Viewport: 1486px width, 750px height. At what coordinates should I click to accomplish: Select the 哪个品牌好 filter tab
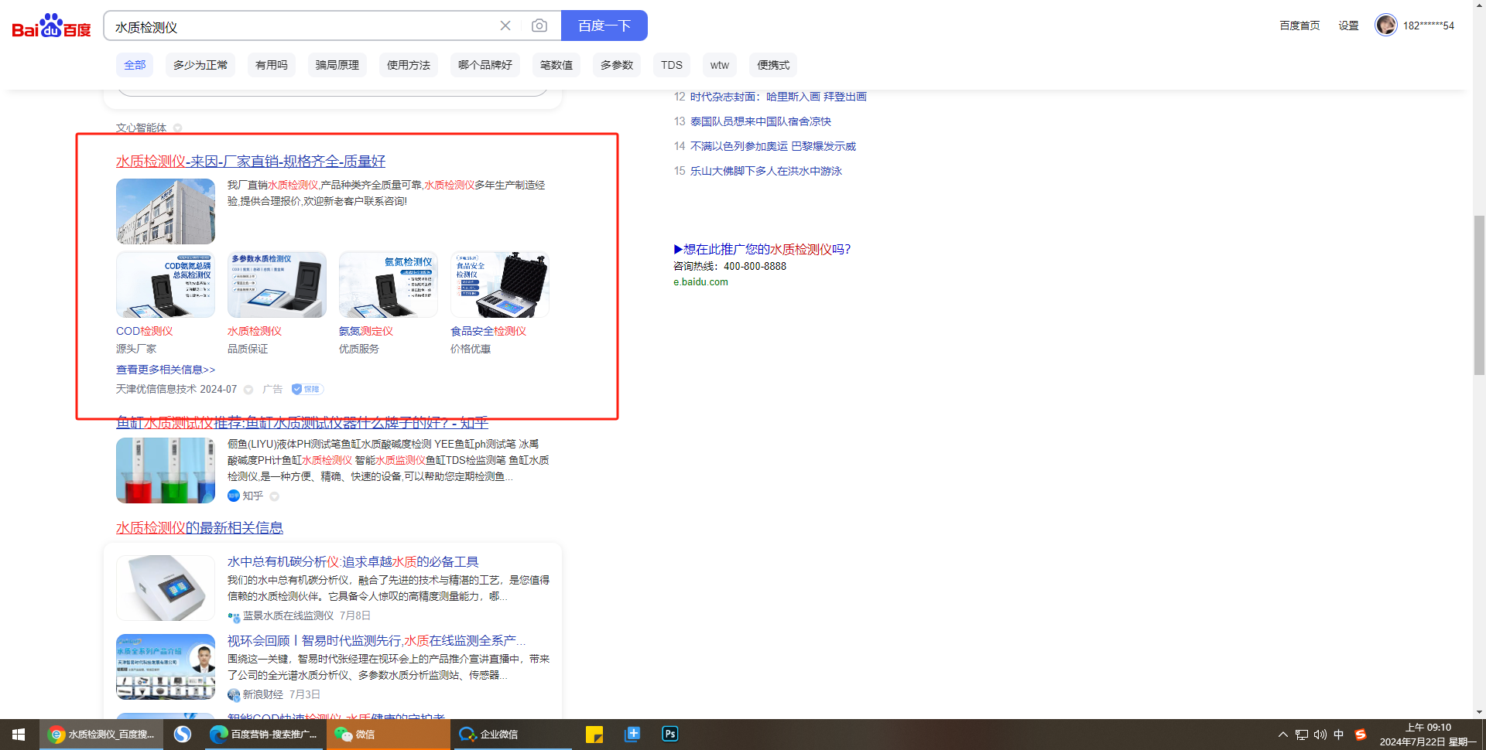[x=484, y=65]
